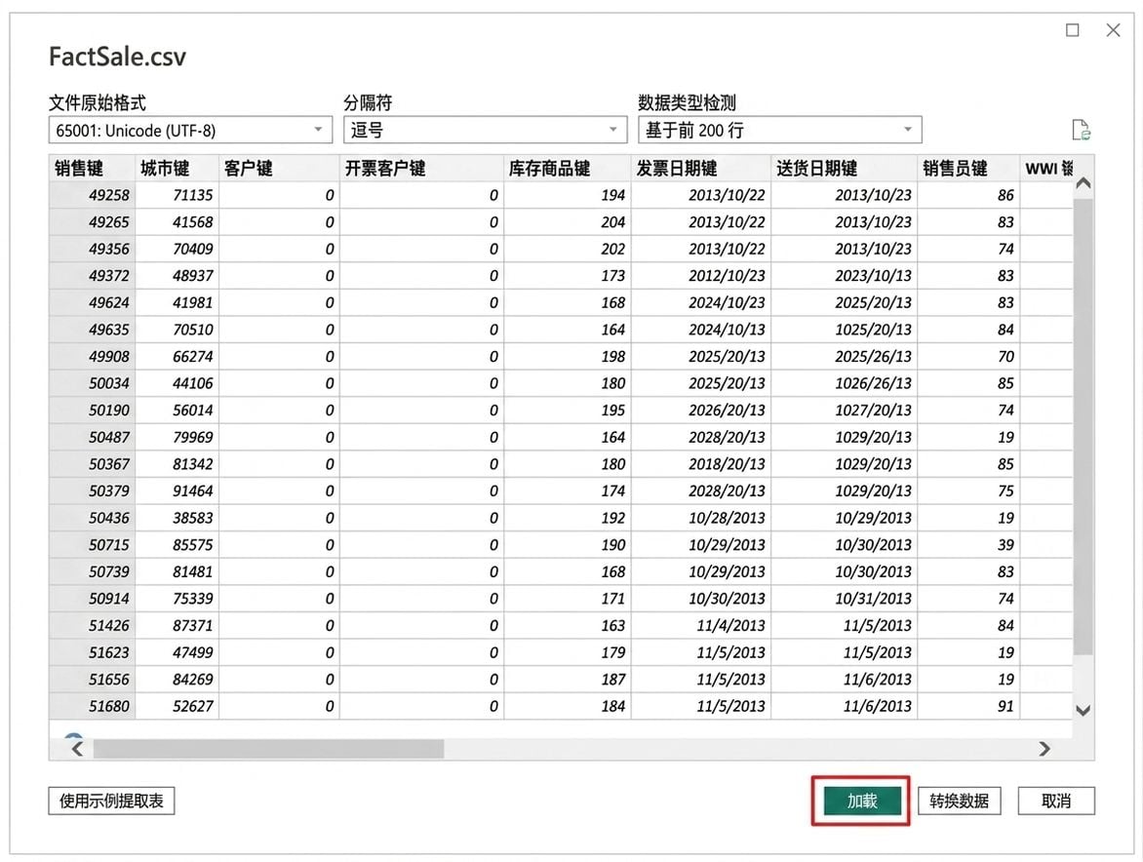This screenshot has height=862, width=1143.
Task: Select the 库存商品键 column header
Action: 568,169
